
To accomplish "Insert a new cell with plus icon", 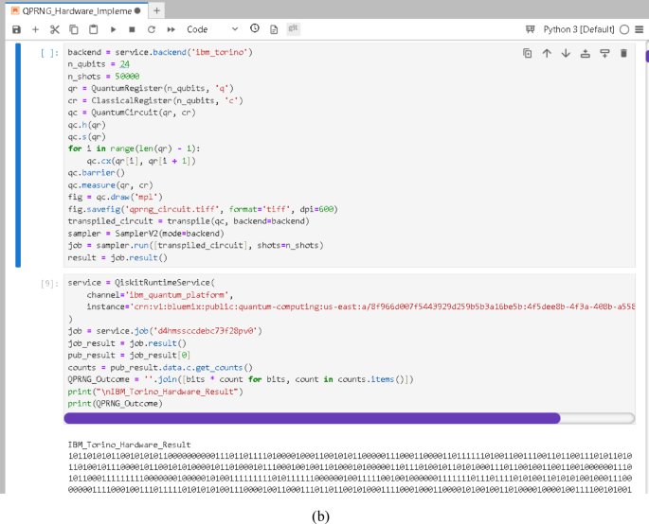I will pos(35,29).
